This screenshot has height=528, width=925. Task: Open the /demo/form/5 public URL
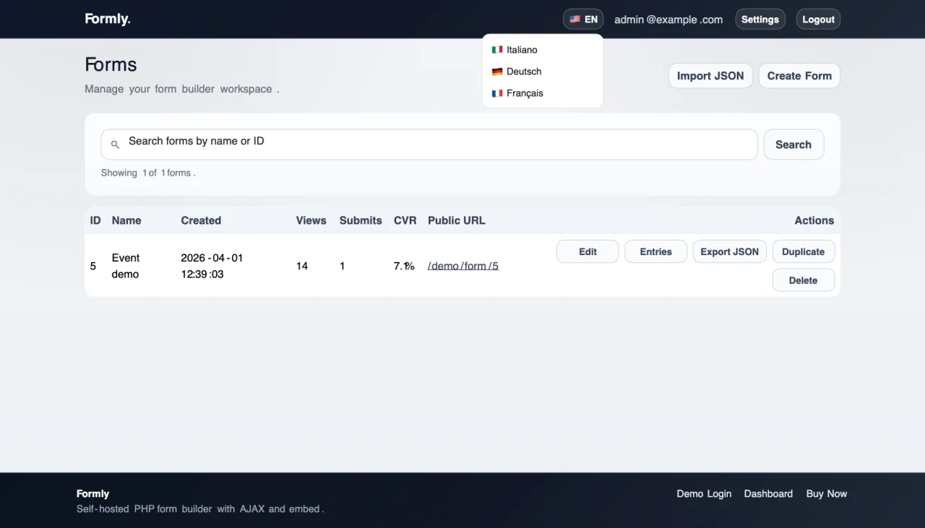[x=463, y=266]
